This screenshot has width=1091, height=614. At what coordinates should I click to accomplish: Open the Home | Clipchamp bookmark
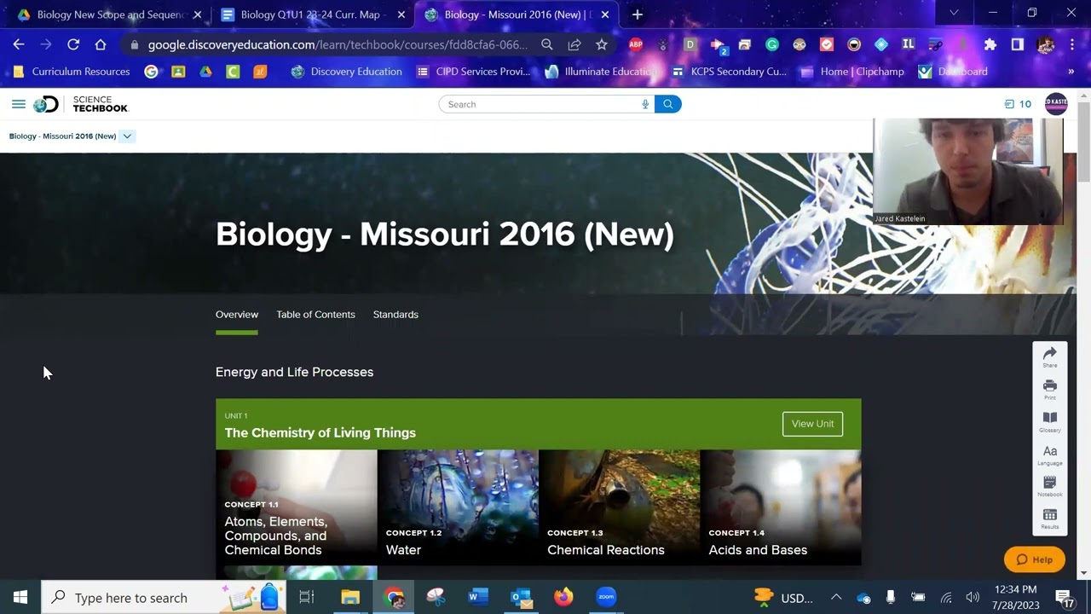[852, 72]
